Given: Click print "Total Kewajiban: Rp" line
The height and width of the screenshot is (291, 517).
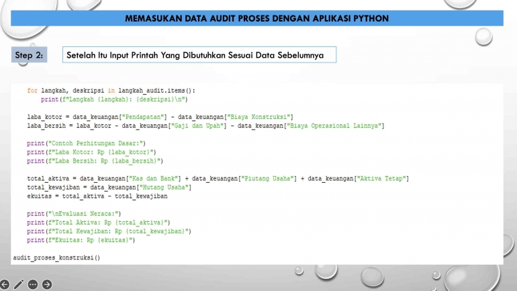Looking at the screenshot, I should pos(109,231).
